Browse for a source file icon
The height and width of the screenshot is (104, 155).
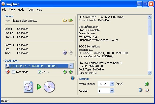[x=65, y=20]
